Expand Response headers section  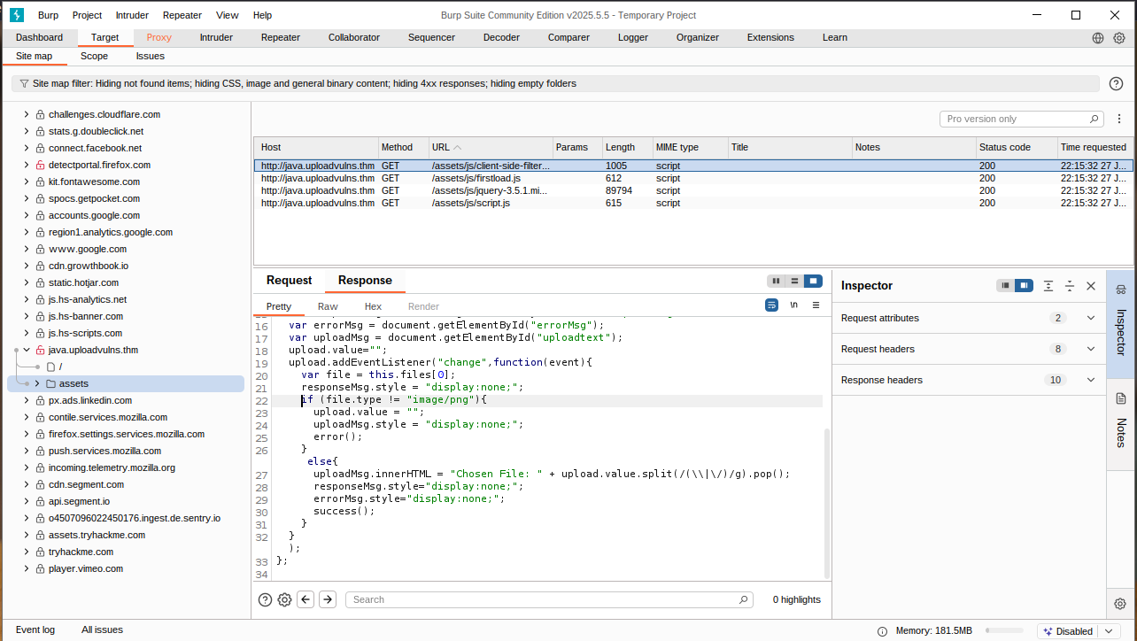pos(1091,380)
